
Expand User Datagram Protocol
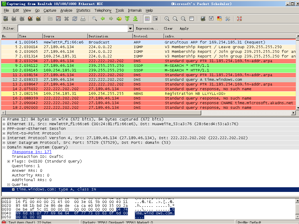[4, 143]
